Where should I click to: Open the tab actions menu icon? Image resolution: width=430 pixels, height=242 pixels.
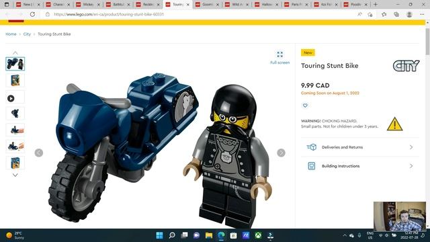[x=7, y=5]
